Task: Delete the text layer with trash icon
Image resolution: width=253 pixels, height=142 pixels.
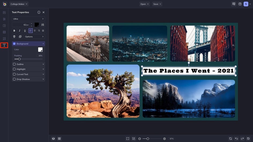Action: coord(14,37)
